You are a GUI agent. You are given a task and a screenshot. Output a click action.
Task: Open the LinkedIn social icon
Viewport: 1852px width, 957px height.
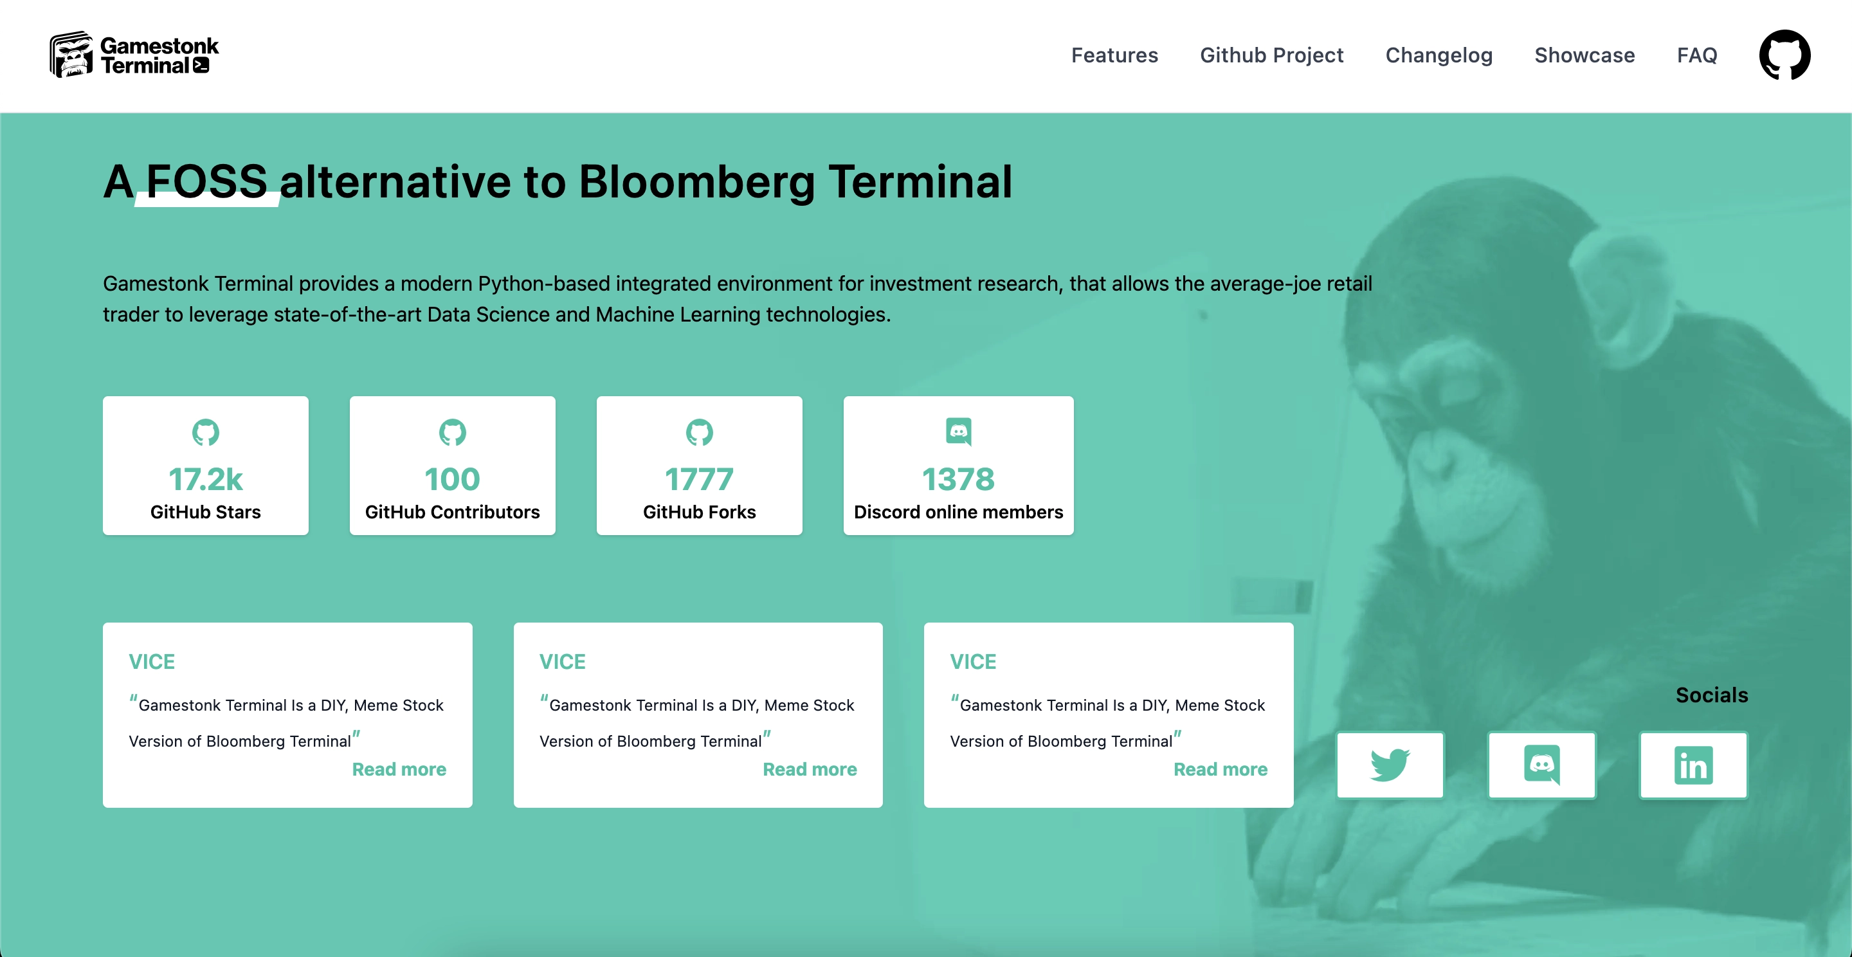[1693, 765]
